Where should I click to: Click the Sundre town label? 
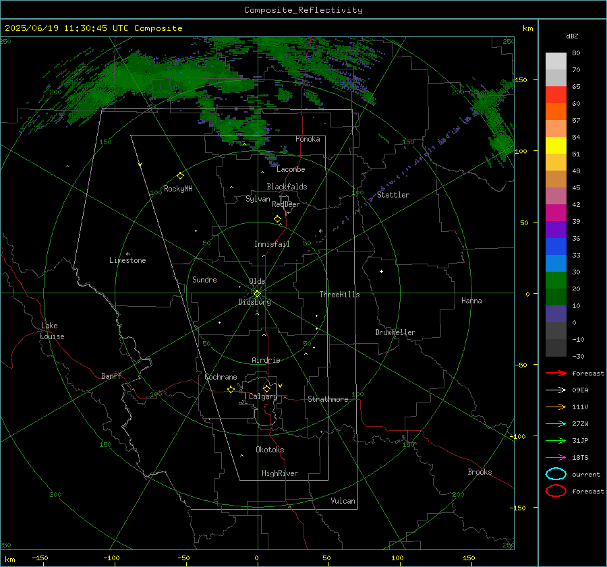204,279
